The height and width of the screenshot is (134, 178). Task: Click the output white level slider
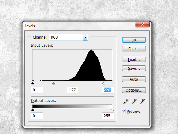point(112,110)
